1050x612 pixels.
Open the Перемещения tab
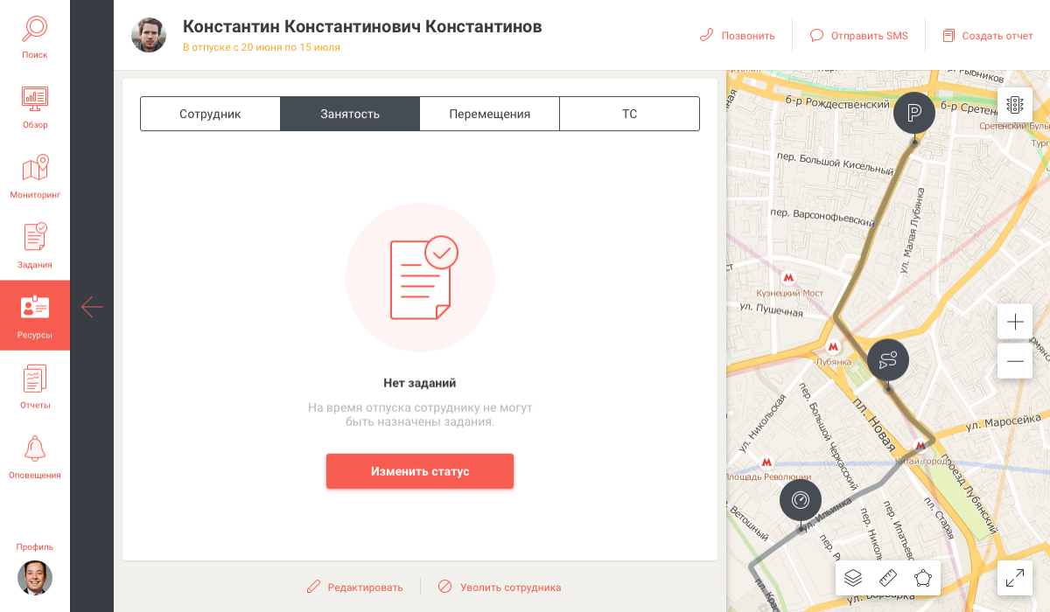pos(490,114)
